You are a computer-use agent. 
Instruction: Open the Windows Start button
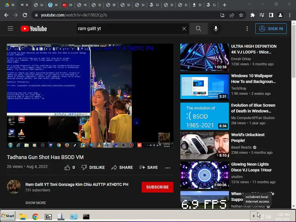coord(8,216)
